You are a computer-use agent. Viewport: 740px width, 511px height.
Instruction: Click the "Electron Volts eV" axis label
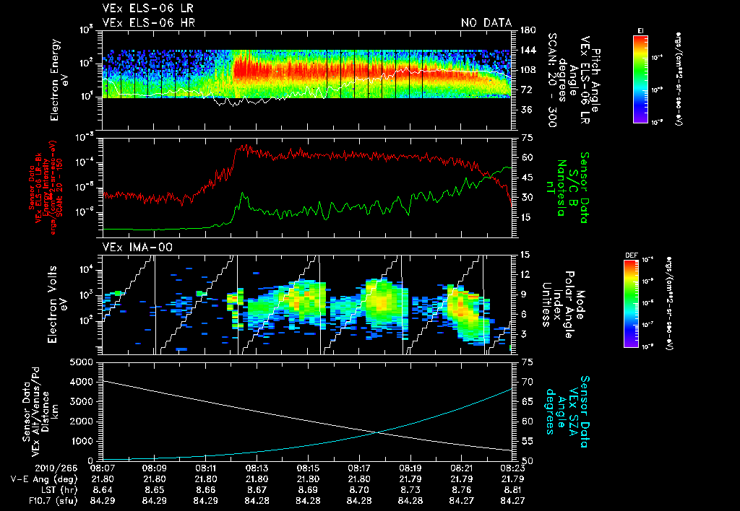[x=56, y=305]
